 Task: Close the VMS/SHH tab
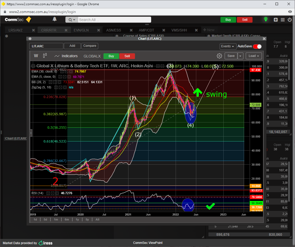tap(196, 30)
